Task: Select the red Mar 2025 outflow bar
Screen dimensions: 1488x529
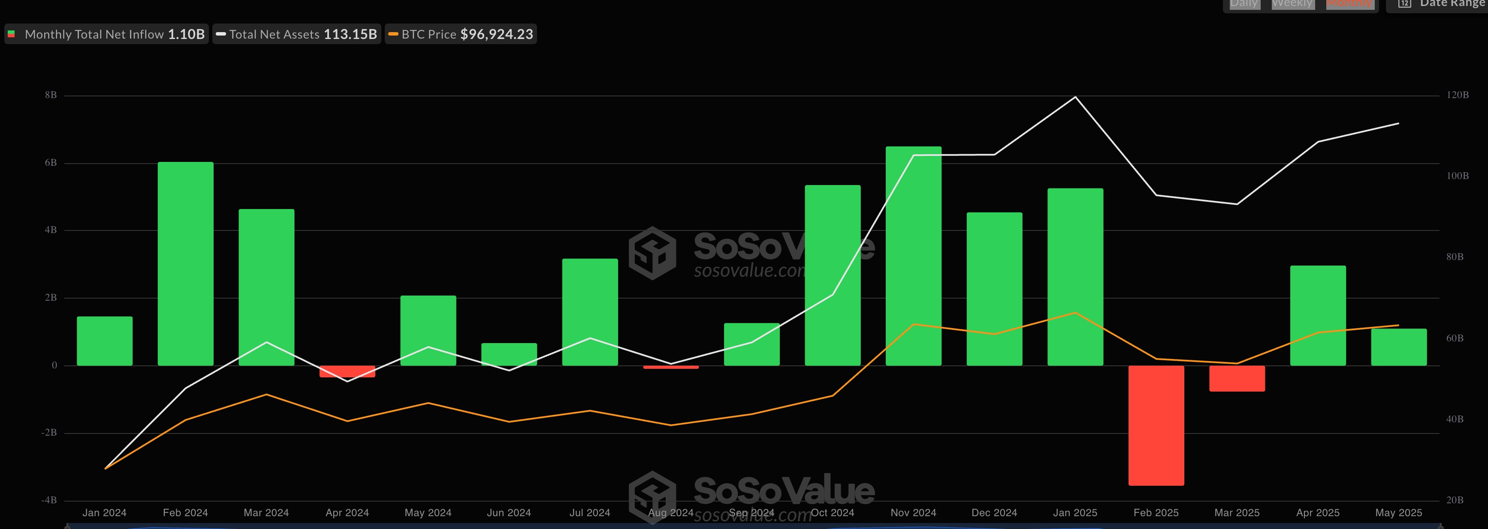Action: click(1237, 378)
